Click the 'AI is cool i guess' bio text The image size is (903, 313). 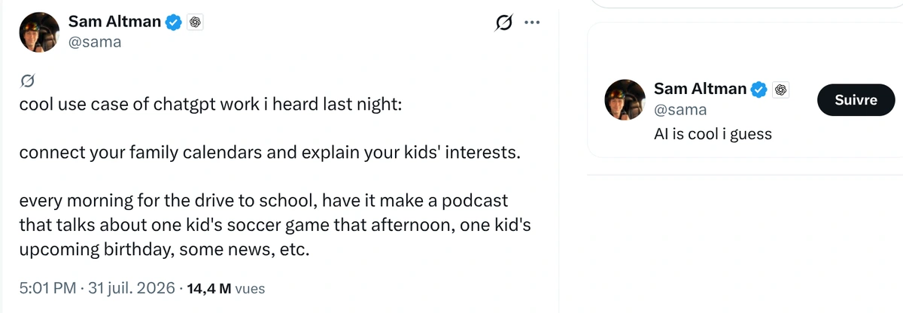[713, 134]
